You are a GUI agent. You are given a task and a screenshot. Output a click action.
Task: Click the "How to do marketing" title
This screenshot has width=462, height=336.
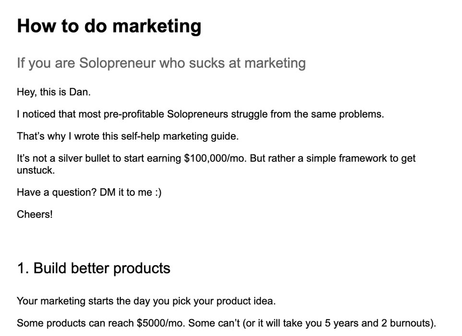tap(109, 26)
